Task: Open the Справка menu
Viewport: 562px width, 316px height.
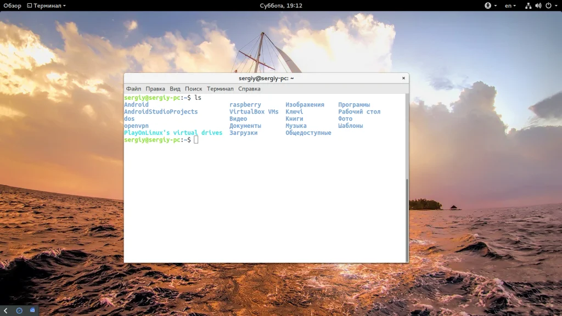Action: tap(249, 89)
